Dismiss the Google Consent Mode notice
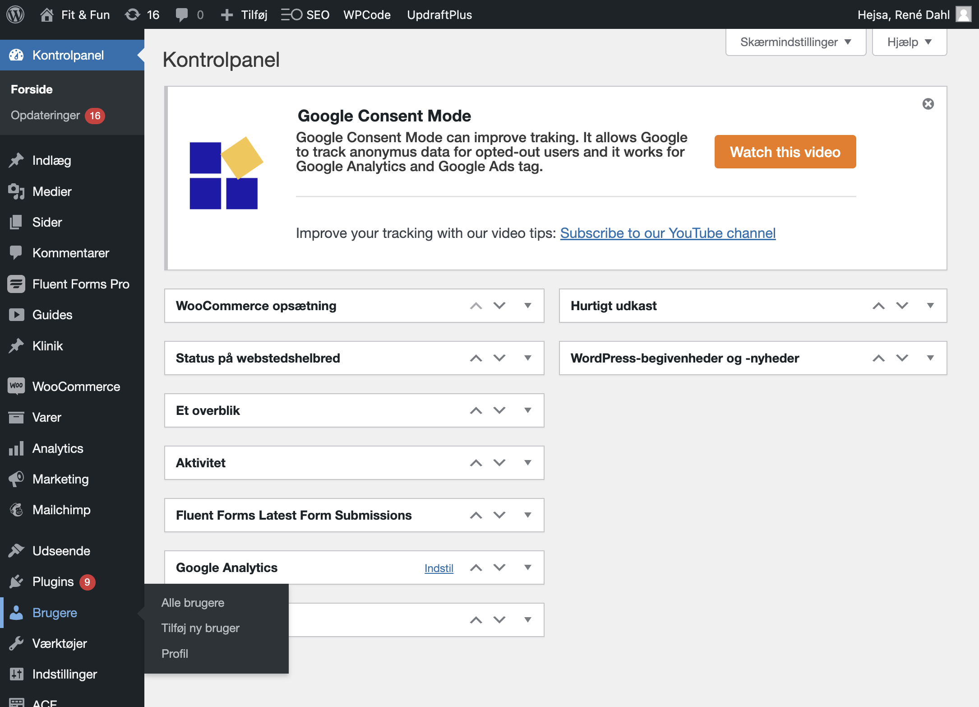Screen dimensions: 979x707 coord(928,104)
